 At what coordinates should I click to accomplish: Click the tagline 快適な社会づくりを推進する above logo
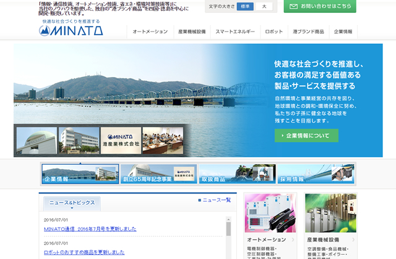coord(71,22)
